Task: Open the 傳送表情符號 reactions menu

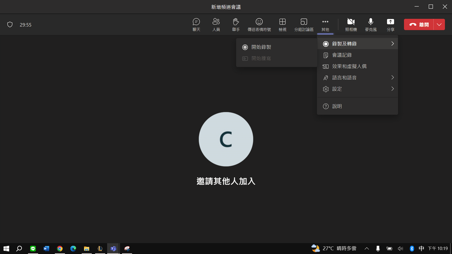Action: click(x=259, y=24)
